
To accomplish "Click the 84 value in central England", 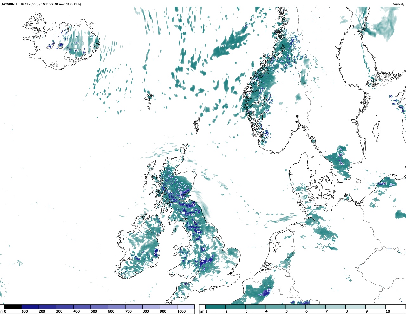I will coord(201,261).
